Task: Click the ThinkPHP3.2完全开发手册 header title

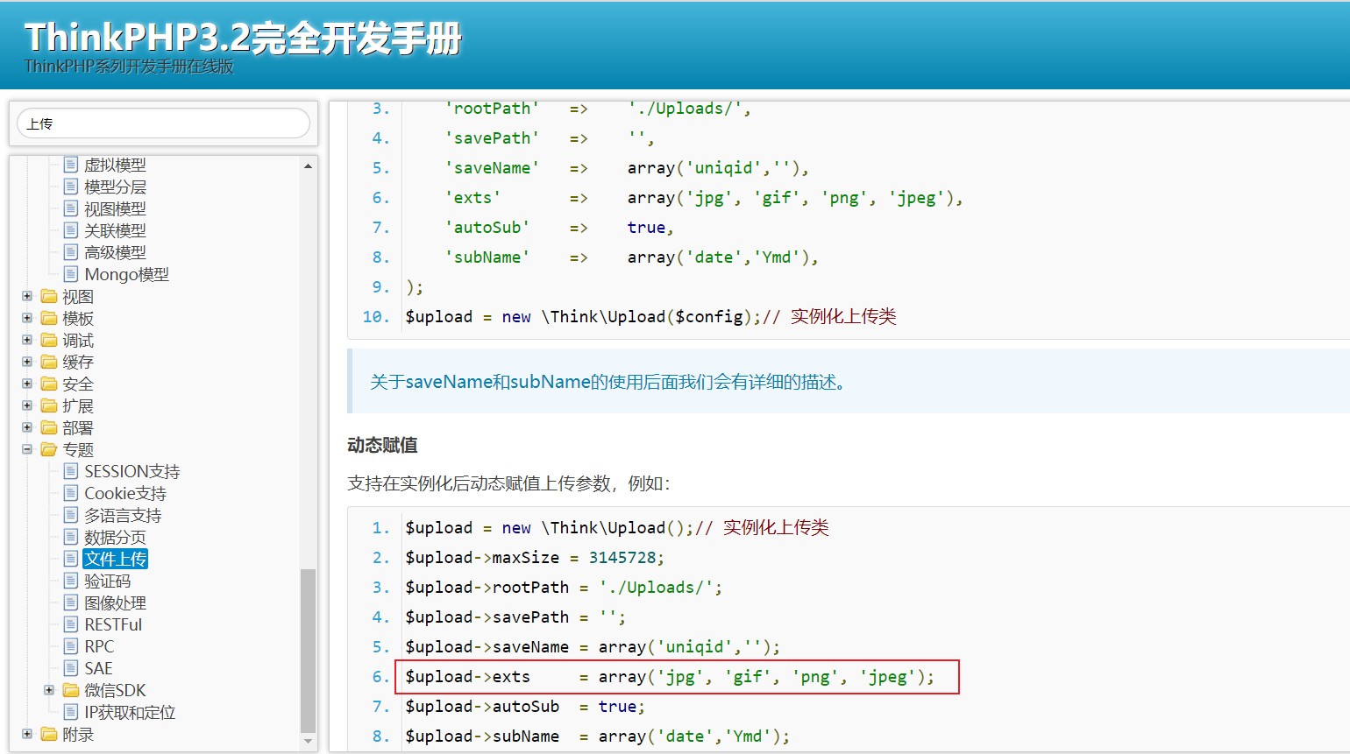Action: coord(243,38)
